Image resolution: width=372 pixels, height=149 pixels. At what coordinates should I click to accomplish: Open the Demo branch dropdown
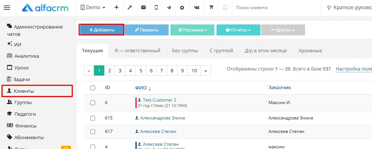click(93, 8)
